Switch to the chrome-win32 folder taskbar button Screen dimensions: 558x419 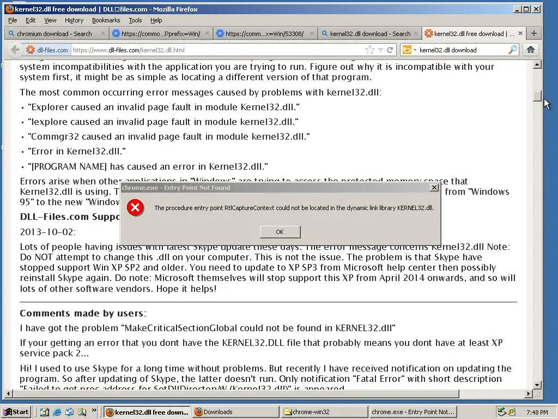pos(324,412)
